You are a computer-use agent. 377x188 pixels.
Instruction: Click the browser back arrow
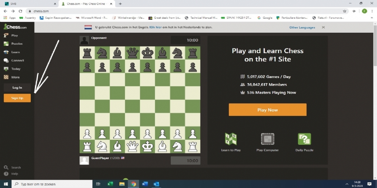[x=5, y=11]
